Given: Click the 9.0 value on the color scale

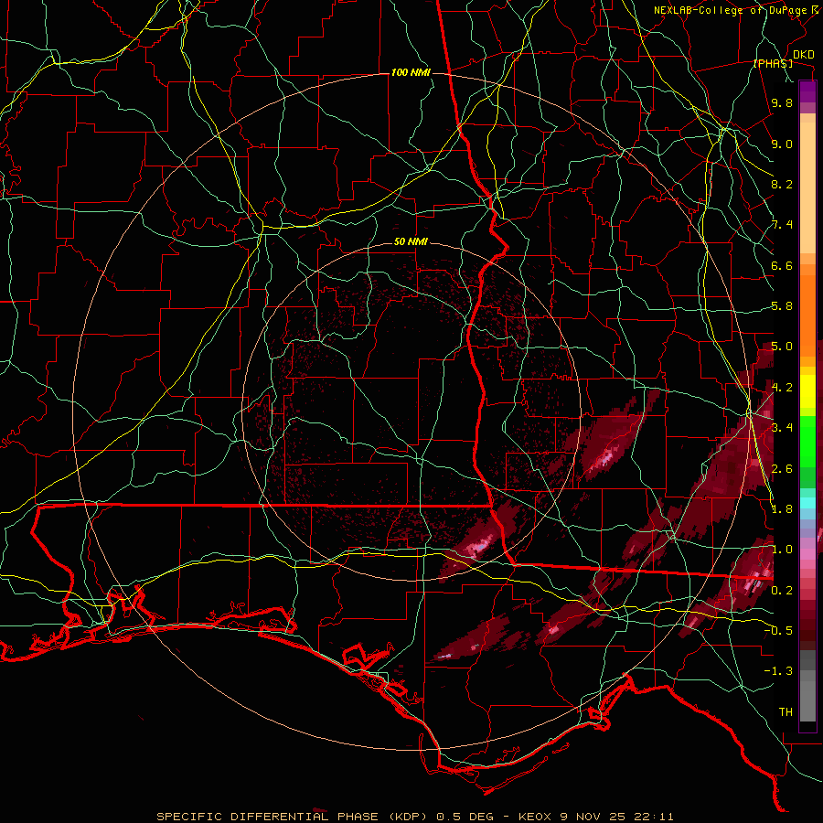Looking at the screenshot, I should [782, 144].
